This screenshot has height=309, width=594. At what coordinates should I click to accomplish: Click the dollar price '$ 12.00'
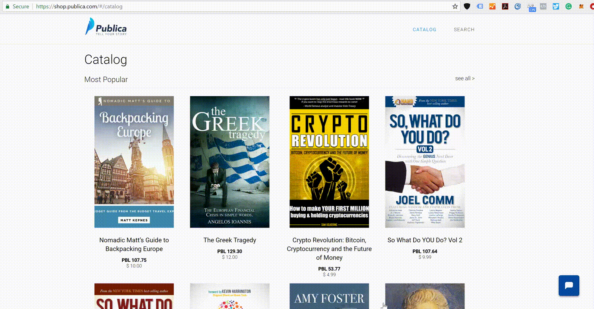click(x=229, y=257)
